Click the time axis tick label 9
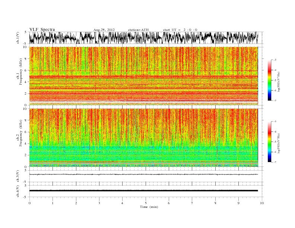Image resolution: width=295 pixels, height=228 pixels. click(x=238, y=203)
